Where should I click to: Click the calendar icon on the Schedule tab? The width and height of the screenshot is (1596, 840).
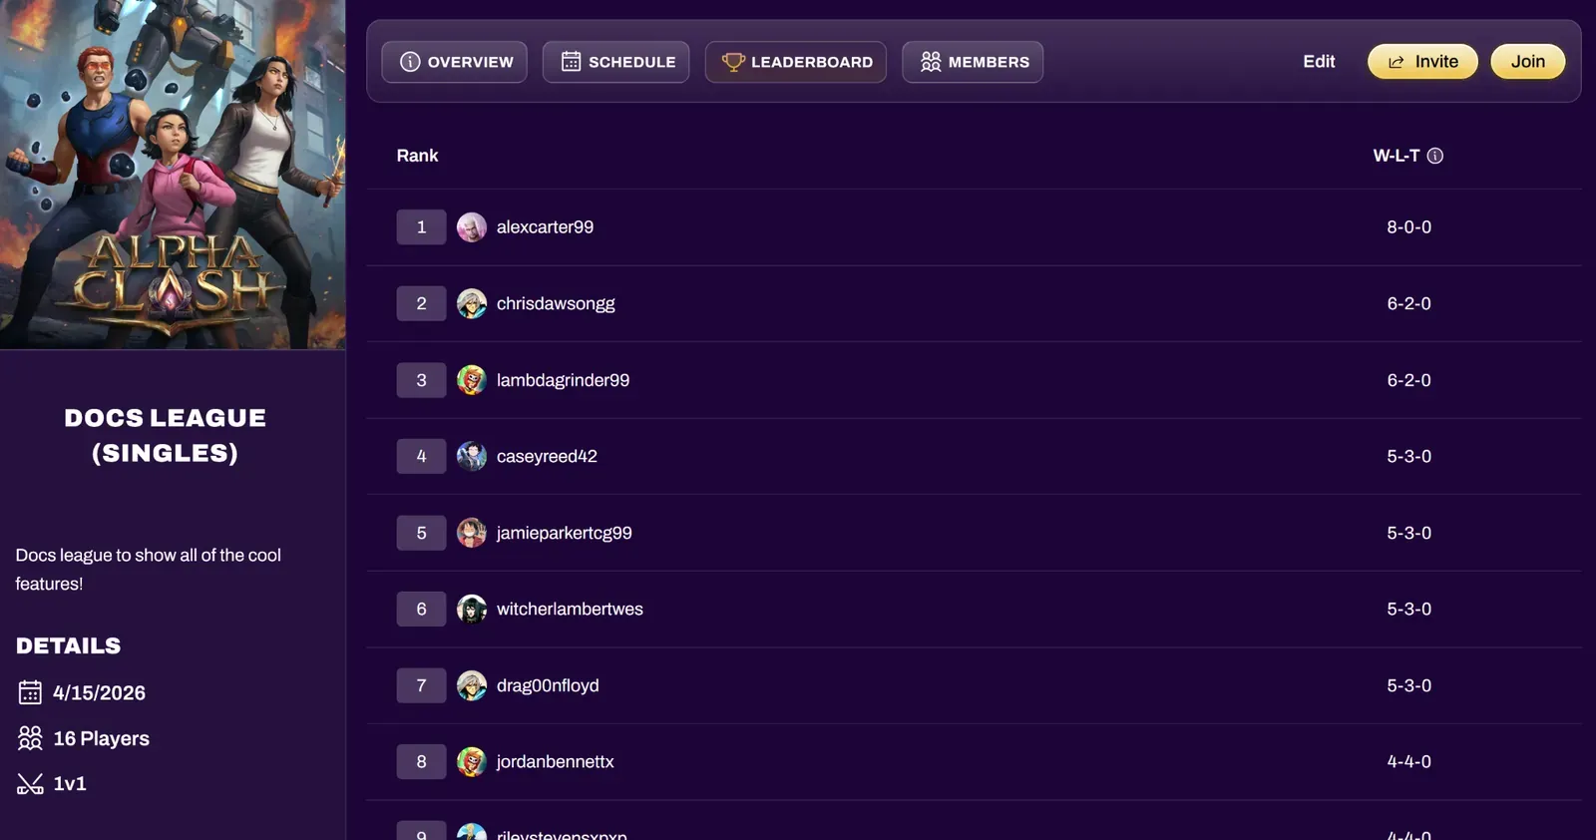click(571, 61)
